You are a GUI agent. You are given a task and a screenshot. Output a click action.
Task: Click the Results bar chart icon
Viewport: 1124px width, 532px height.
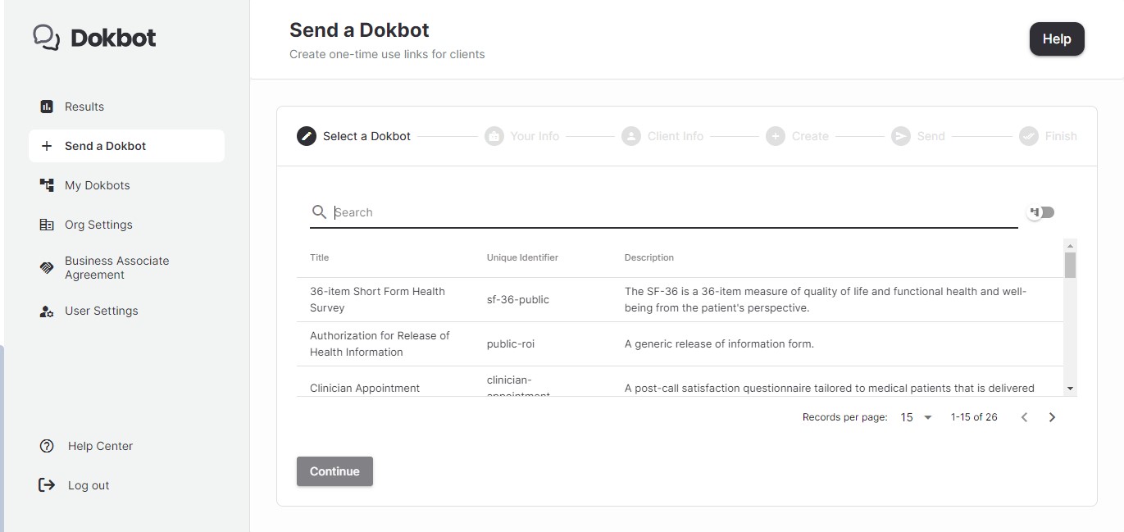point(47,107)
